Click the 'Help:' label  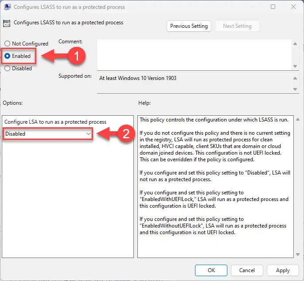[x=144, y=103]
